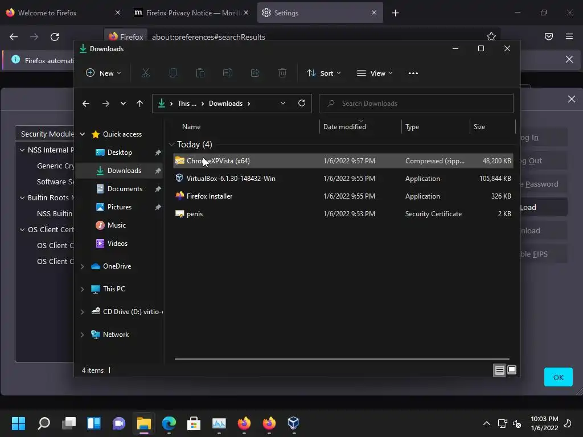This screenshot has height=437, width=583.
Task: Click the Copy icon in Explorer toolbar
Action: click(x=173, y=73)
